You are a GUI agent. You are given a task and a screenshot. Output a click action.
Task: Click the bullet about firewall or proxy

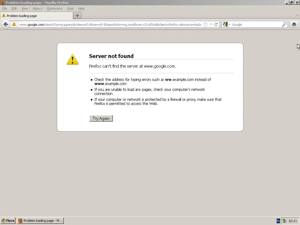point(158,101)
